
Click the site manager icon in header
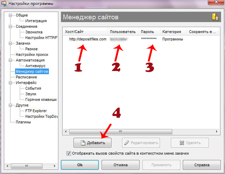[x=214, y=17]
